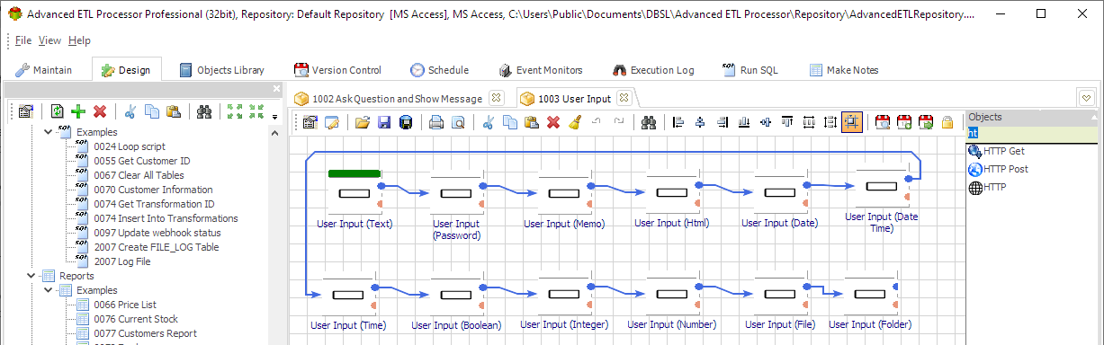Click the align bottoms icon

[x=743, y=123]
